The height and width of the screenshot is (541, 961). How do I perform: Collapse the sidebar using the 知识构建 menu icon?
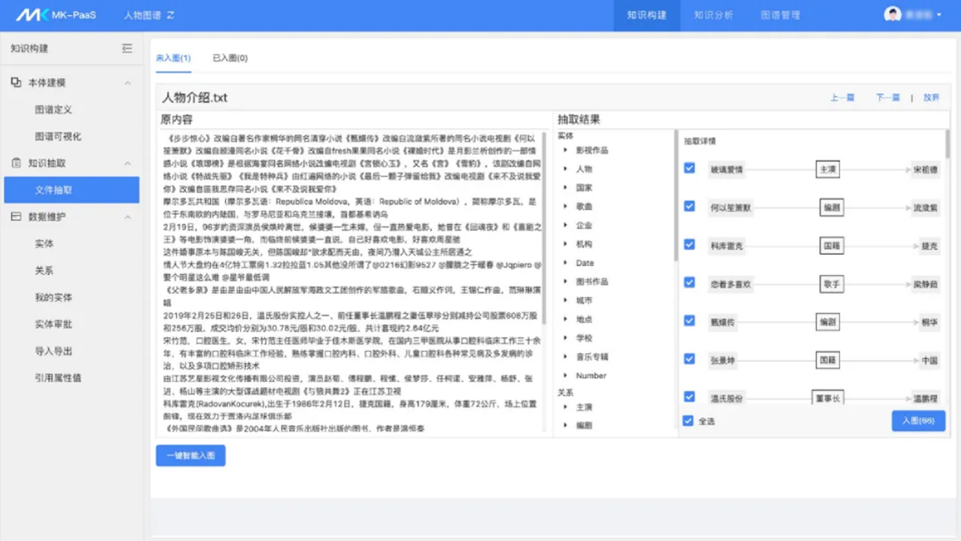[127, 49]
